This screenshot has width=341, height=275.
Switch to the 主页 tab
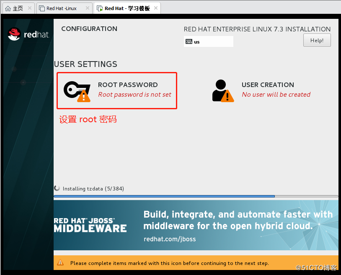(18, 8)
